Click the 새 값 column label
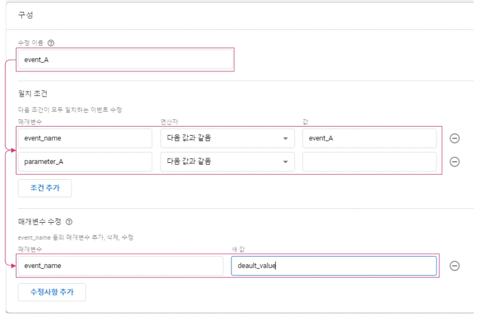 (238, 249)
